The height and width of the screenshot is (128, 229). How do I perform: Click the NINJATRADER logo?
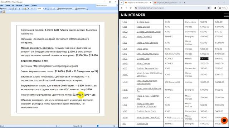coord(133,15)
